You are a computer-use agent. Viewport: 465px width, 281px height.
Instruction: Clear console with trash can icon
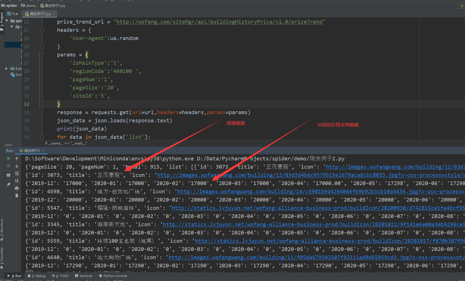[x=17, y=196]
